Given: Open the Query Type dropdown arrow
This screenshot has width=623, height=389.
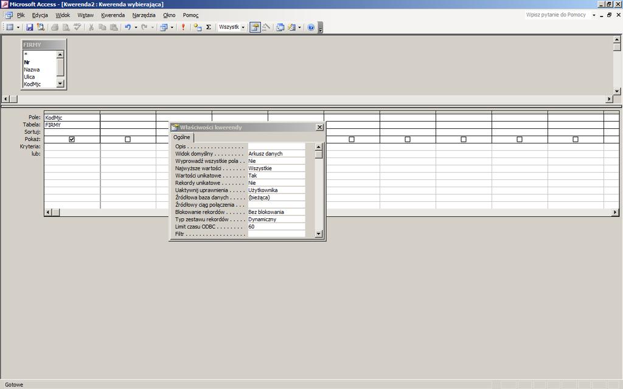Looking at the screenshot, I should 172,27.
